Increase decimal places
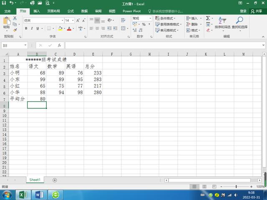This screenshot has height=200, width=267. point(135,30)
